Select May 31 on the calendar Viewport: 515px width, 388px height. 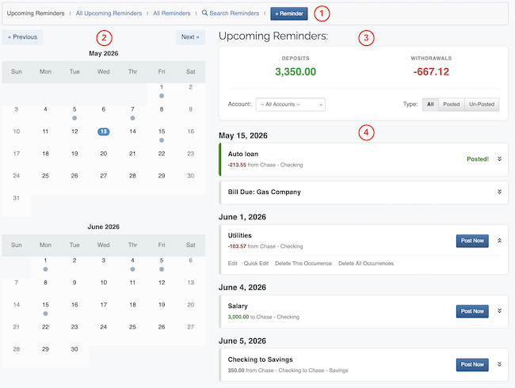(x=17, y=198)
